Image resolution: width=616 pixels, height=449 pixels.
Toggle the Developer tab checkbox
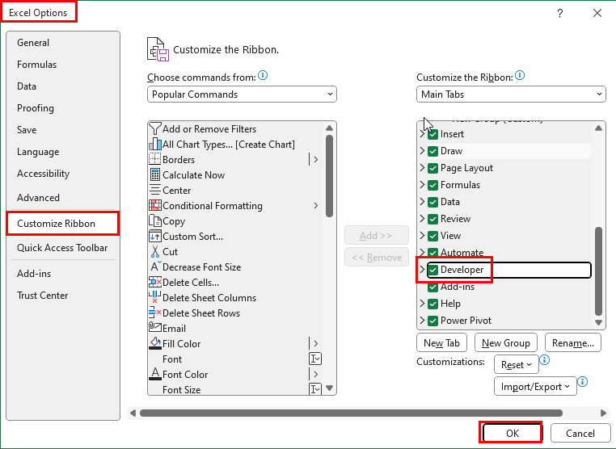tap(433, 270)
